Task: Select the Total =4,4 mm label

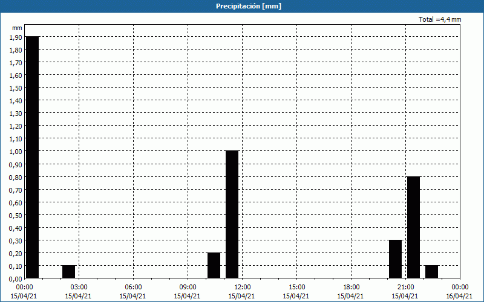Action: coord(440,19)
